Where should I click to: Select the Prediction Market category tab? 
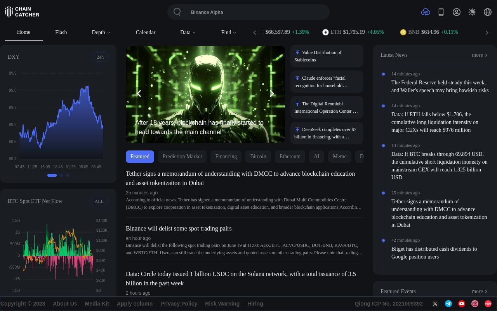(x=182, y=157)
